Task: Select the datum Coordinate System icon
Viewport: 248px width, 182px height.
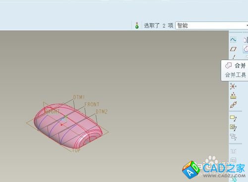Action: [233, 86]
